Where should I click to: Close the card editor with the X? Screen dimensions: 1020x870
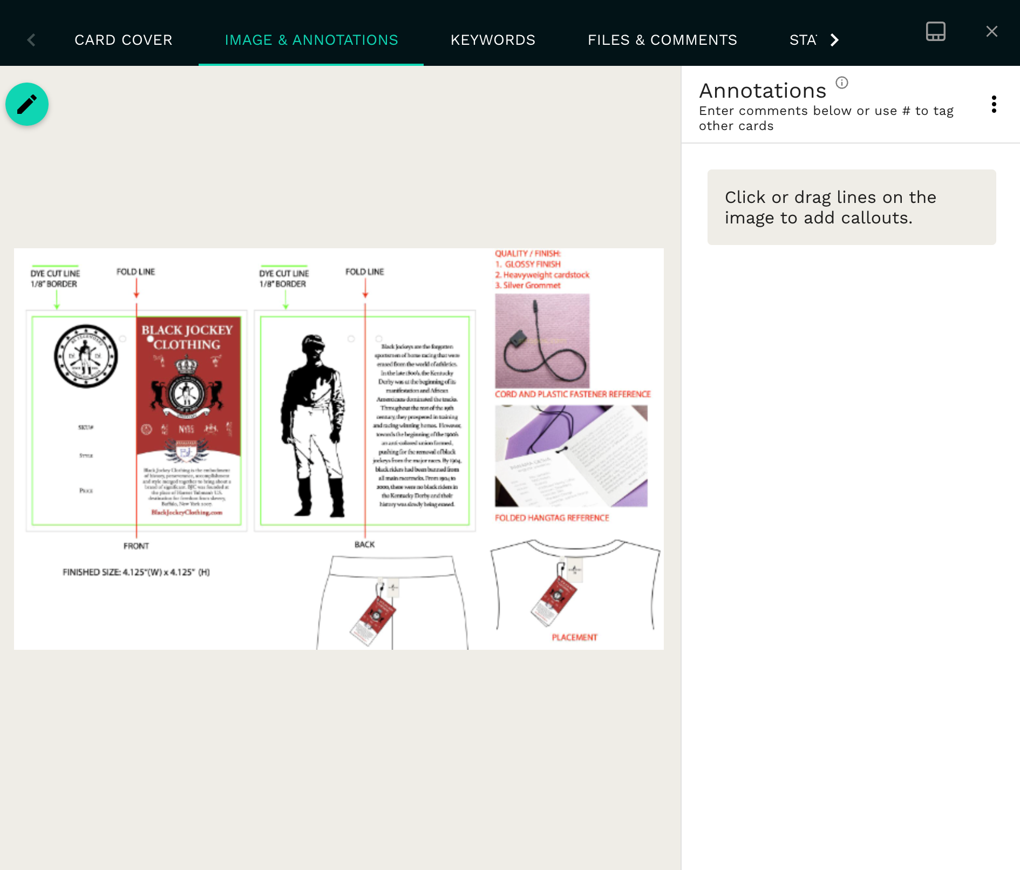pos(992,31)
